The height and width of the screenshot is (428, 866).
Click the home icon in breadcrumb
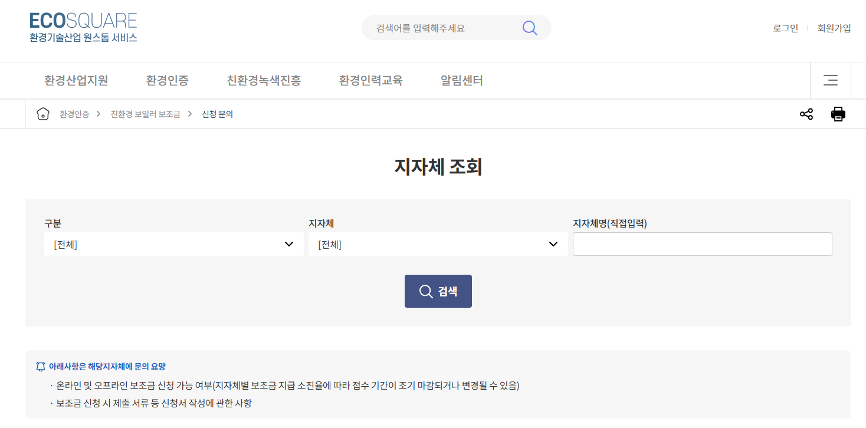[42, 113]
